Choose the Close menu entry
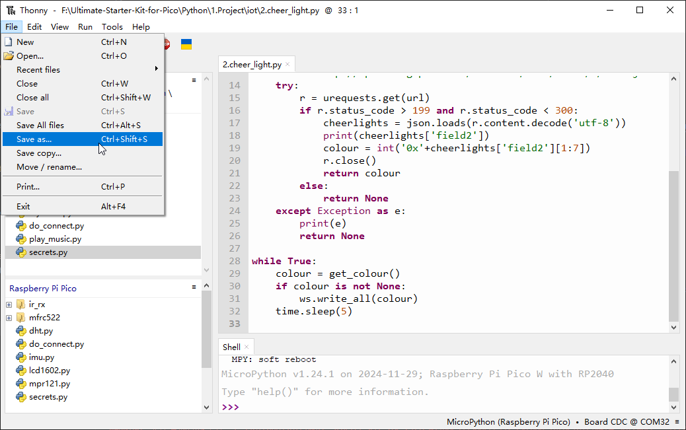Screen dimensions: 686x430 click(83, 83)
